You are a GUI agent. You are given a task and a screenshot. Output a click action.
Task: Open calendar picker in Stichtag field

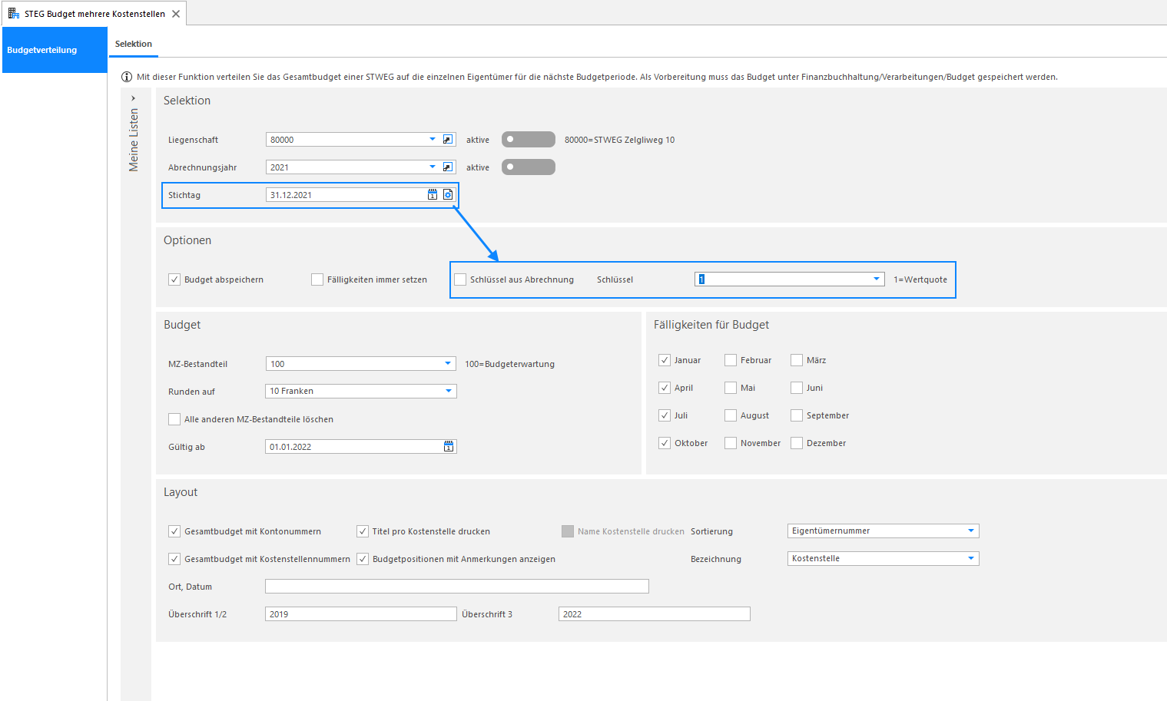(433, 195)
